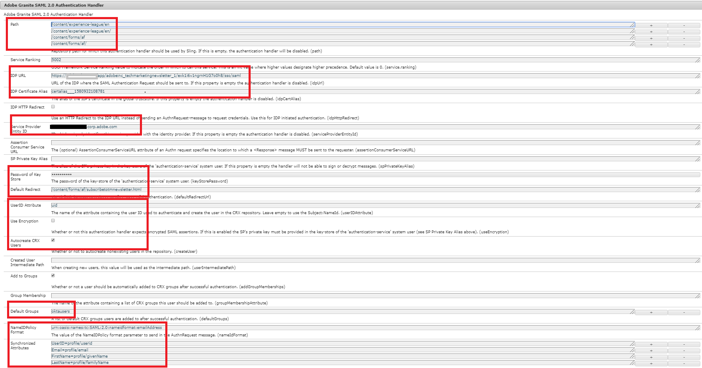Click the Password of Key Store field
702x368 pixels.
pyautogui.click(x=376, y=175)
